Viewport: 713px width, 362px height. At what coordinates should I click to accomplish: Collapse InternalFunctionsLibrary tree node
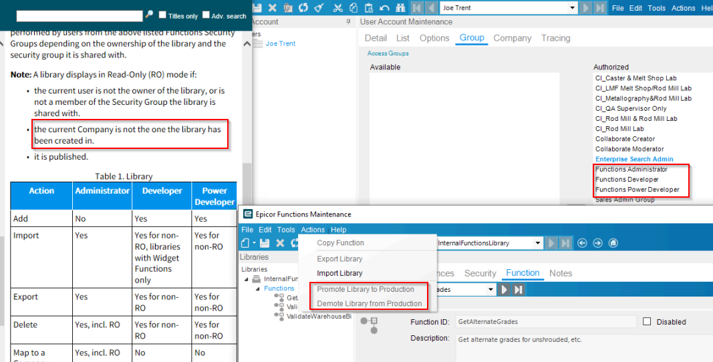(x=247, y=279)
